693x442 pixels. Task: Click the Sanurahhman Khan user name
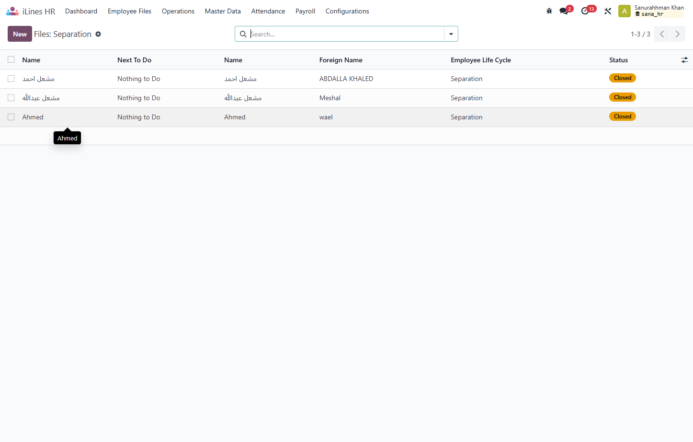point(659,8)
